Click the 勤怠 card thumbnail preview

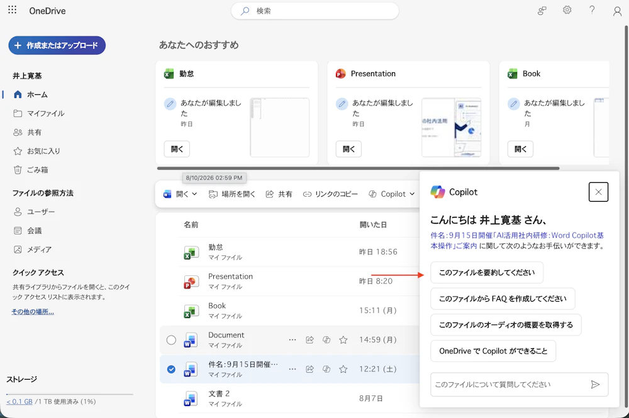280,128
